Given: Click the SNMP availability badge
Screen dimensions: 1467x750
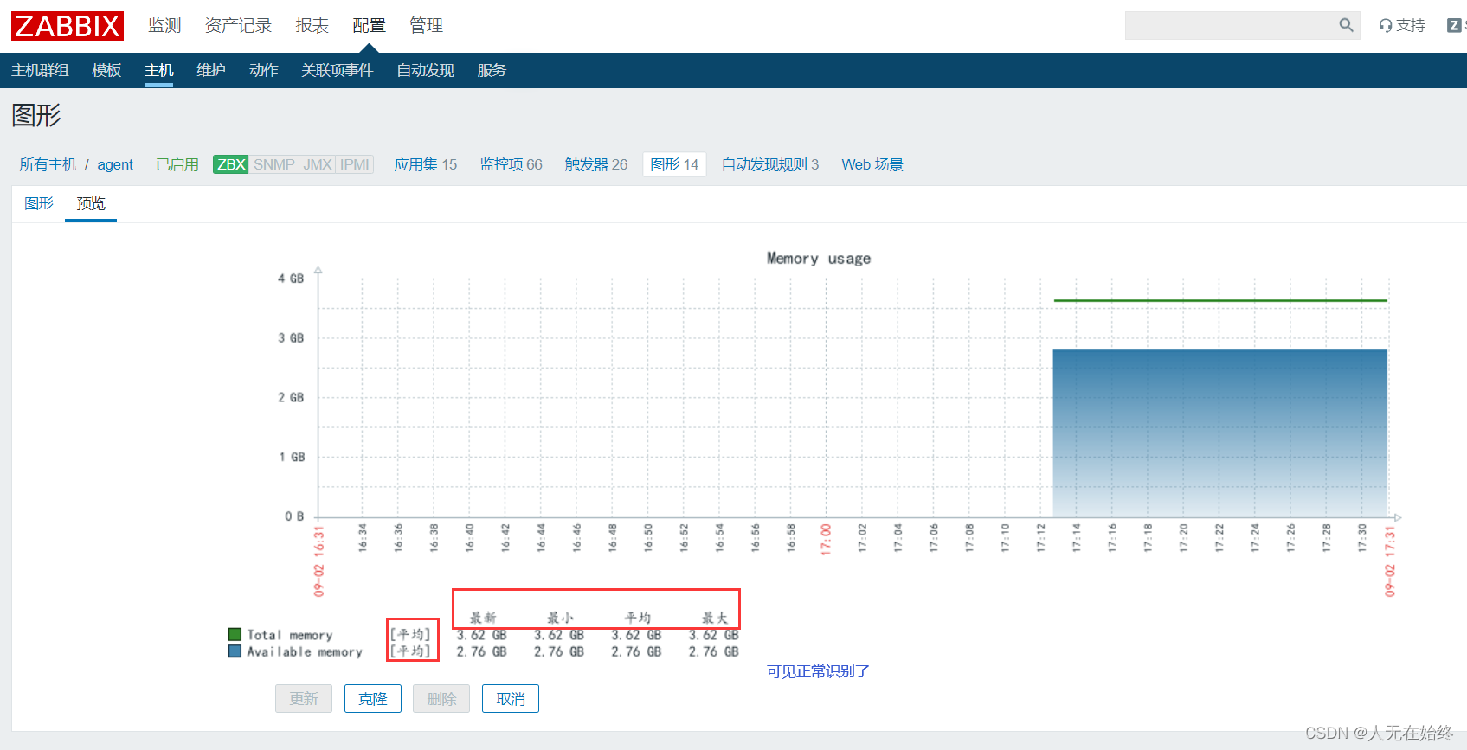Looking at the screenshot, I should click(x=274, y=164).
